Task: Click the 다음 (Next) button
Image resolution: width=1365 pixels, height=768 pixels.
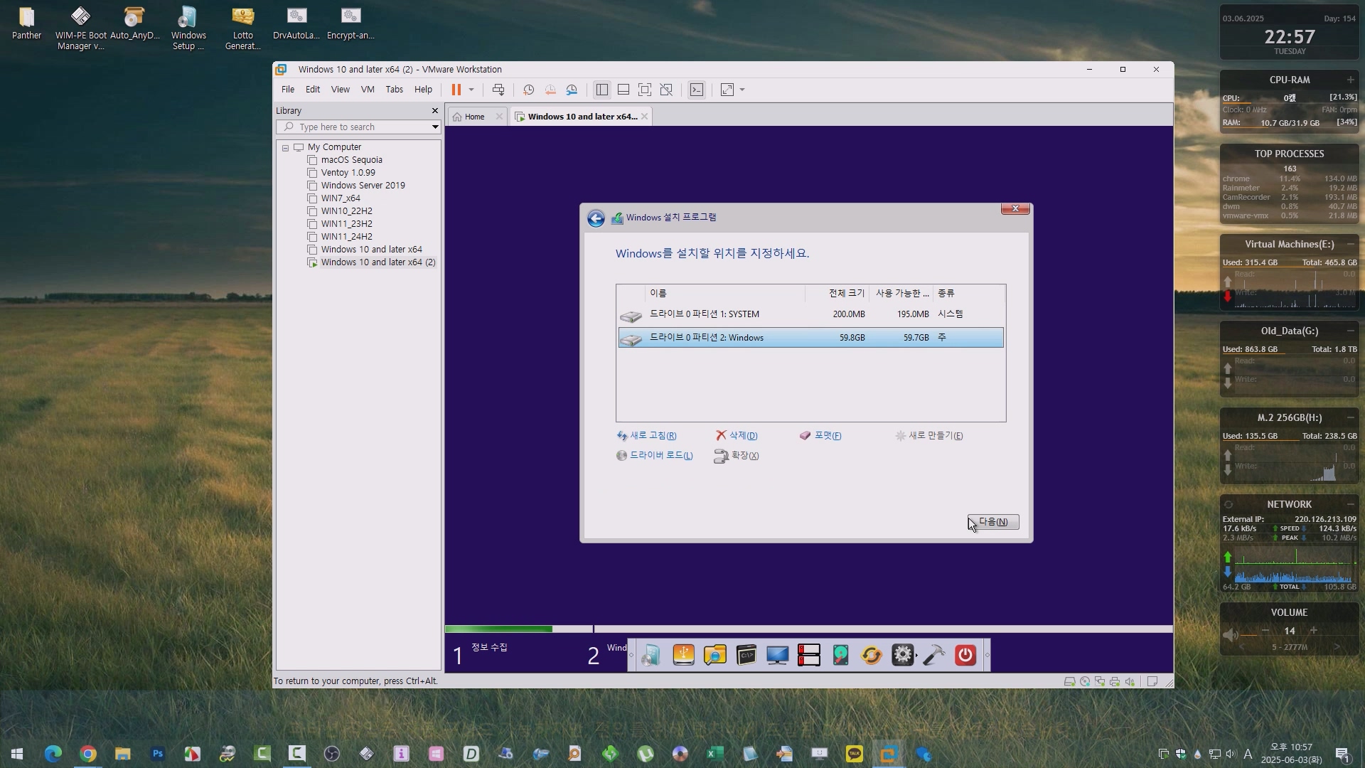Action: click(x=993, y=522)
